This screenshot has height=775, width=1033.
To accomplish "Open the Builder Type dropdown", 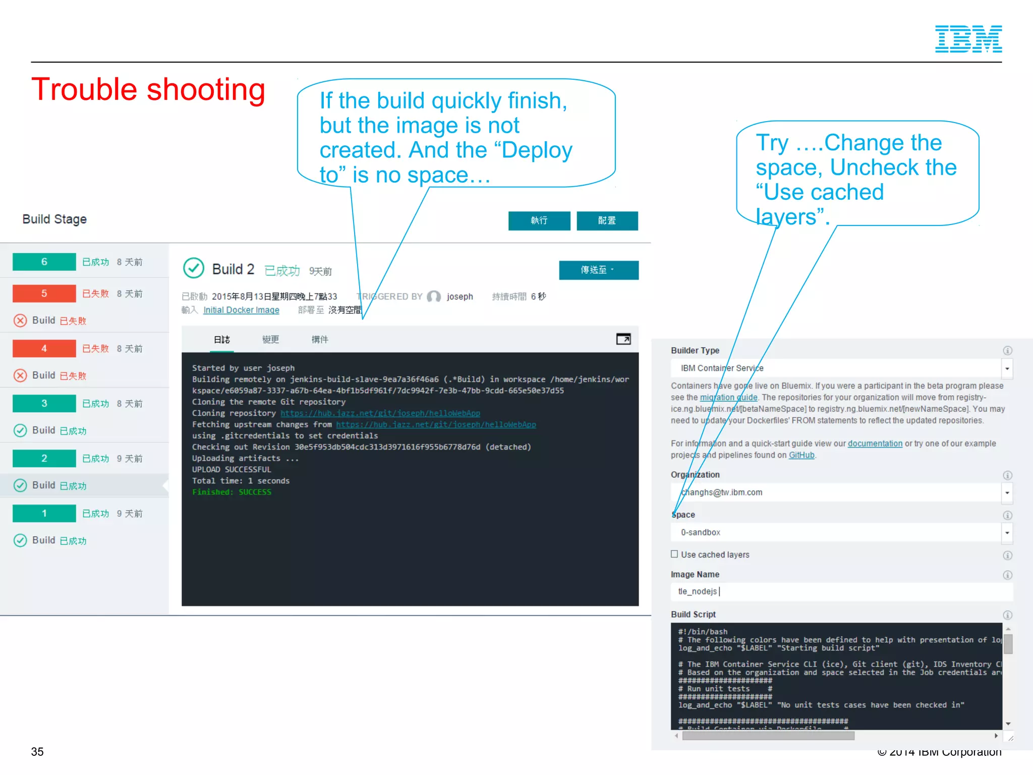I will 1007,368.
